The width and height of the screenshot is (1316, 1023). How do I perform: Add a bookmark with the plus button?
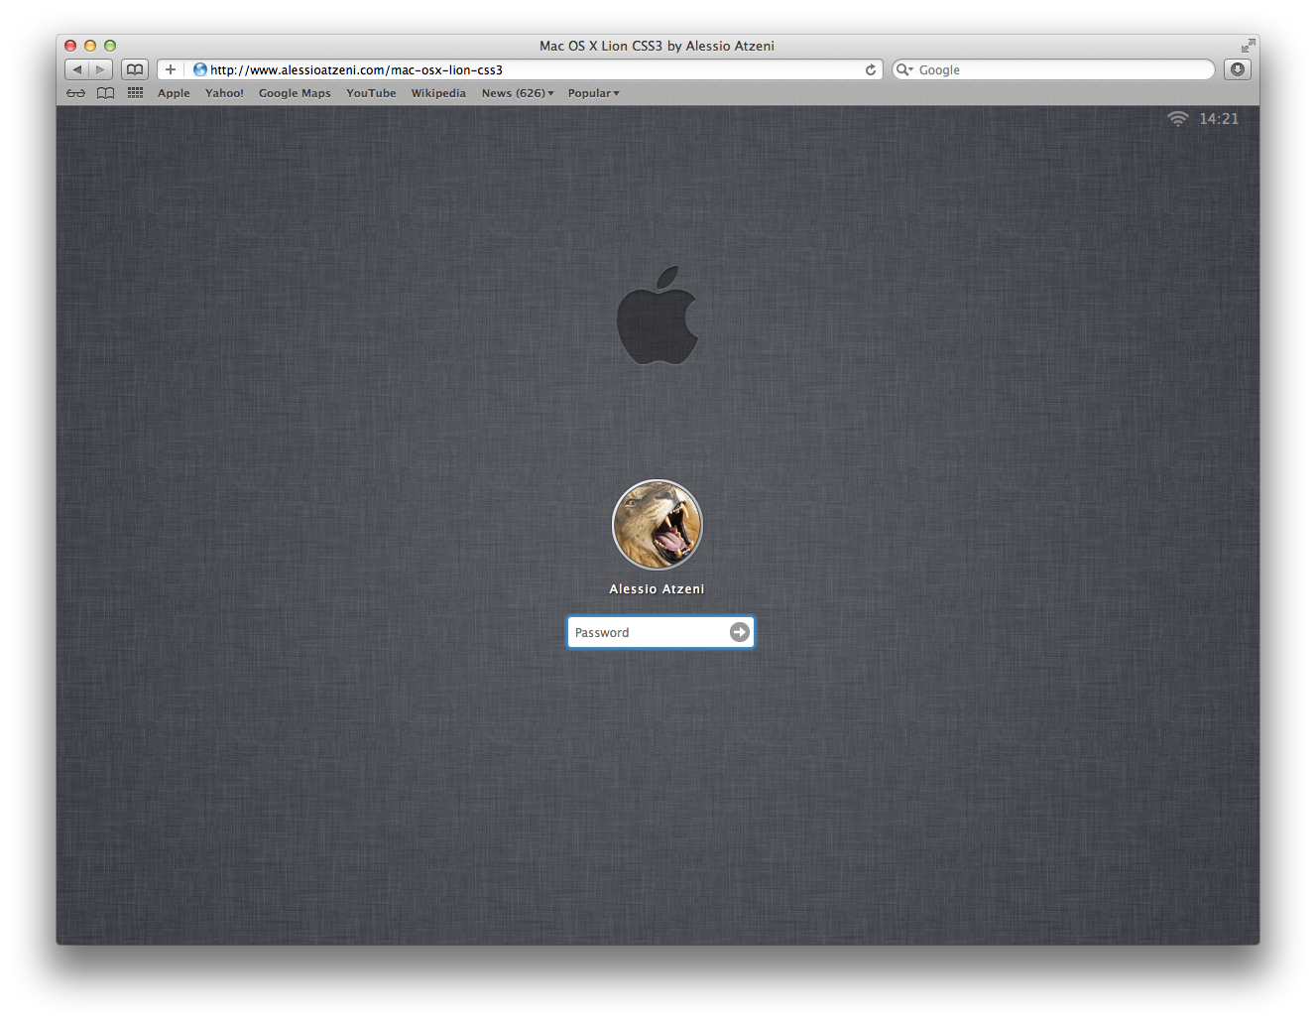(171, 69)
